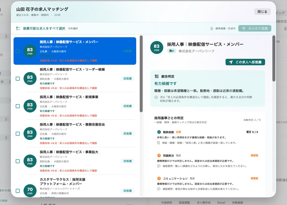Check the box for 映像配信サービス・事業拡大 job

coord(18,161)
